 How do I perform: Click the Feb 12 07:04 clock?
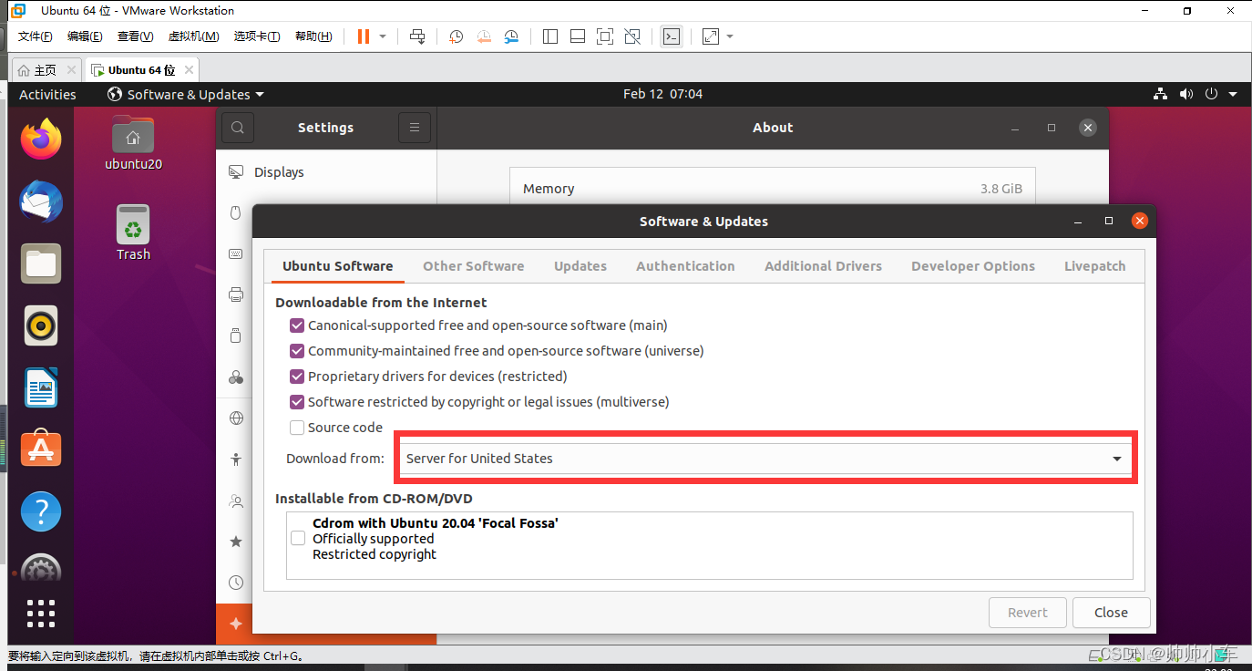[x=662, y=94]
